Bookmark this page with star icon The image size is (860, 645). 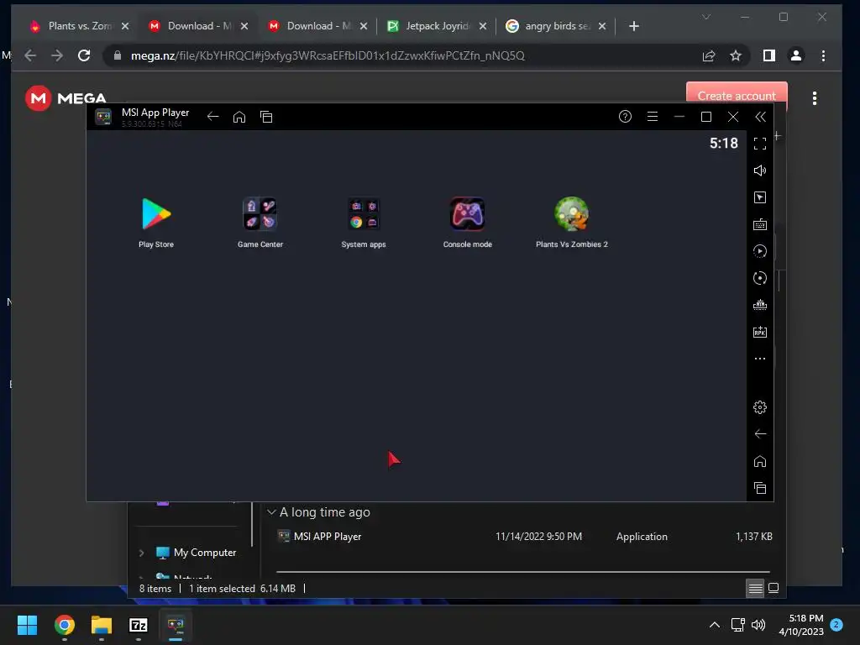[x=736, y=55]
